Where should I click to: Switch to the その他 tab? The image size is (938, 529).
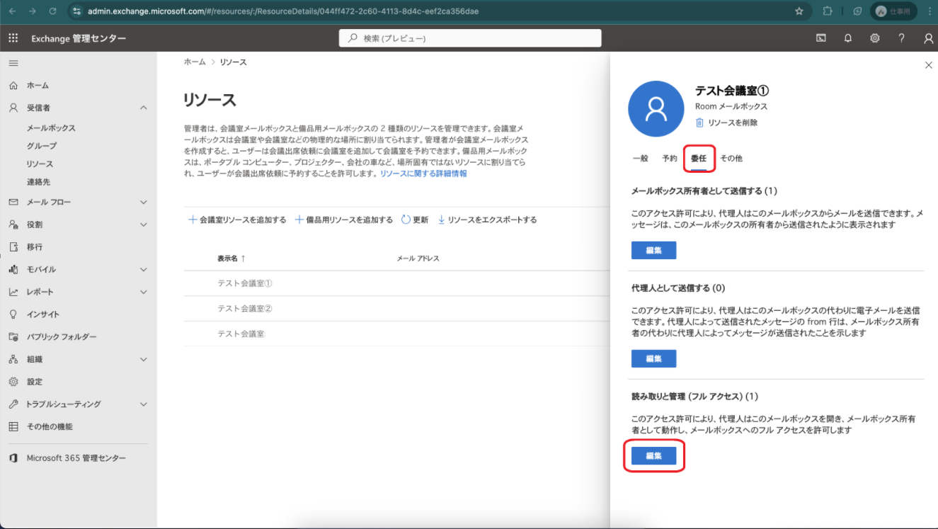click(x=731, y=159)
